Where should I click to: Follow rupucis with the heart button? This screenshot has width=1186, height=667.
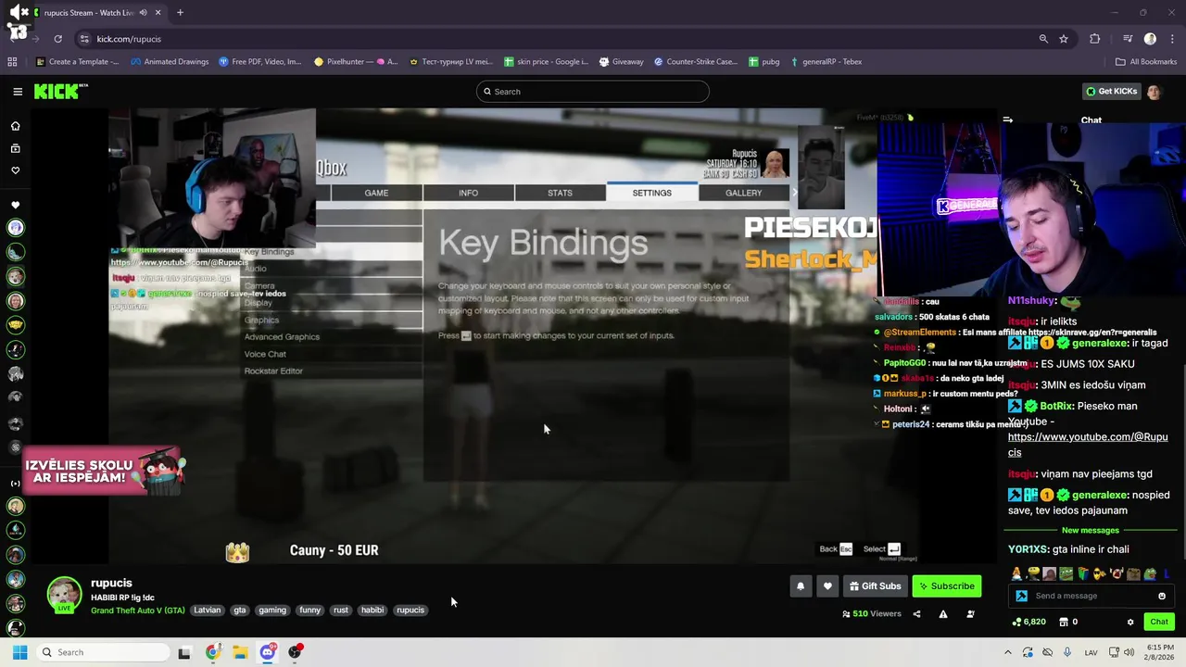click(827, 585)
